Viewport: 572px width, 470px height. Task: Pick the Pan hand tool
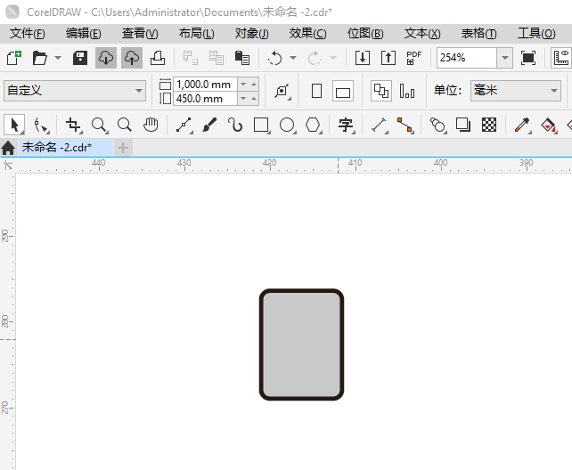coord(151,125)
